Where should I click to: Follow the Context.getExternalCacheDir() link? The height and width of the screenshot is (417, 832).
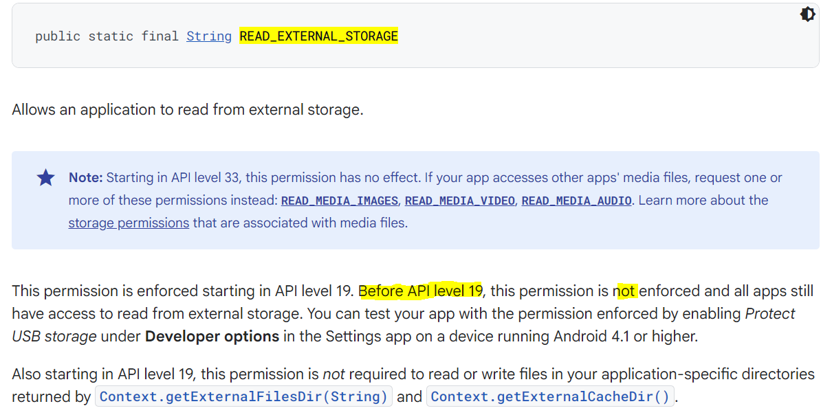(x=550, y=396)
